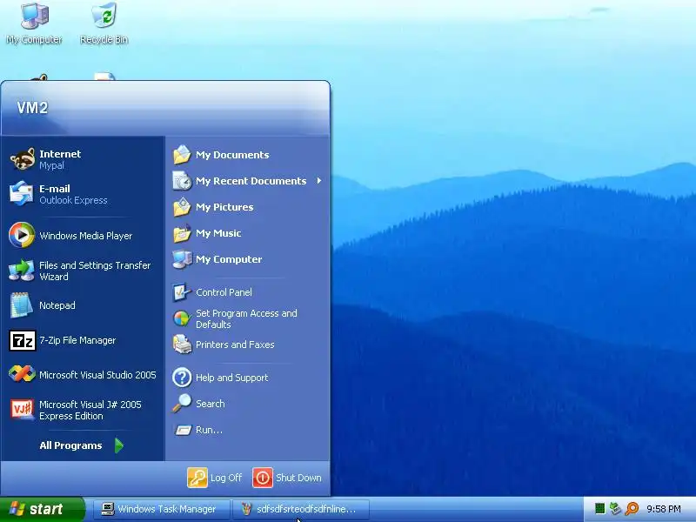Click the VM2 user name header
Image resolution: width=696 pixels, height=522 pixels.
click(x=32, y=108)
